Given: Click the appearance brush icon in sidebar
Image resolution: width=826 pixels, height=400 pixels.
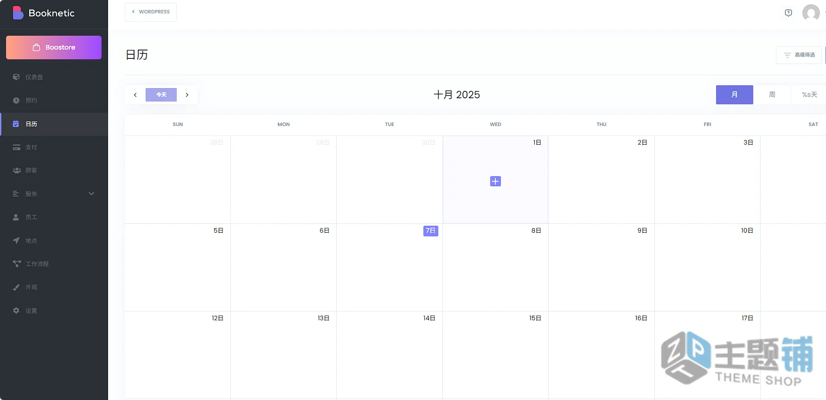Looking at the screenshot, I should (16, 287).
